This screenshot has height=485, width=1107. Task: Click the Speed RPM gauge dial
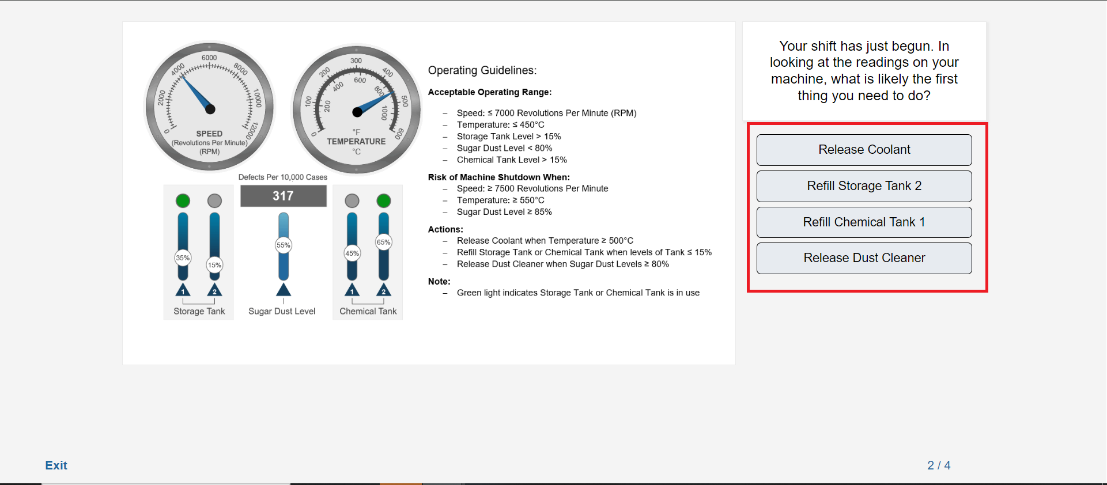[x=209, y=107]
